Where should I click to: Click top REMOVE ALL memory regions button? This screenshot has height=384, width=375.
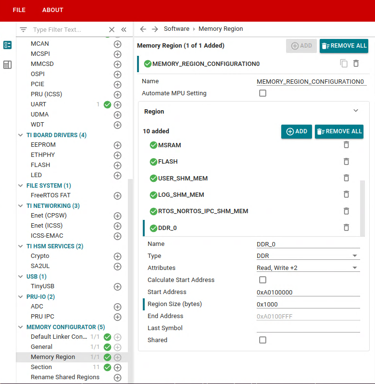coord(344,46)
